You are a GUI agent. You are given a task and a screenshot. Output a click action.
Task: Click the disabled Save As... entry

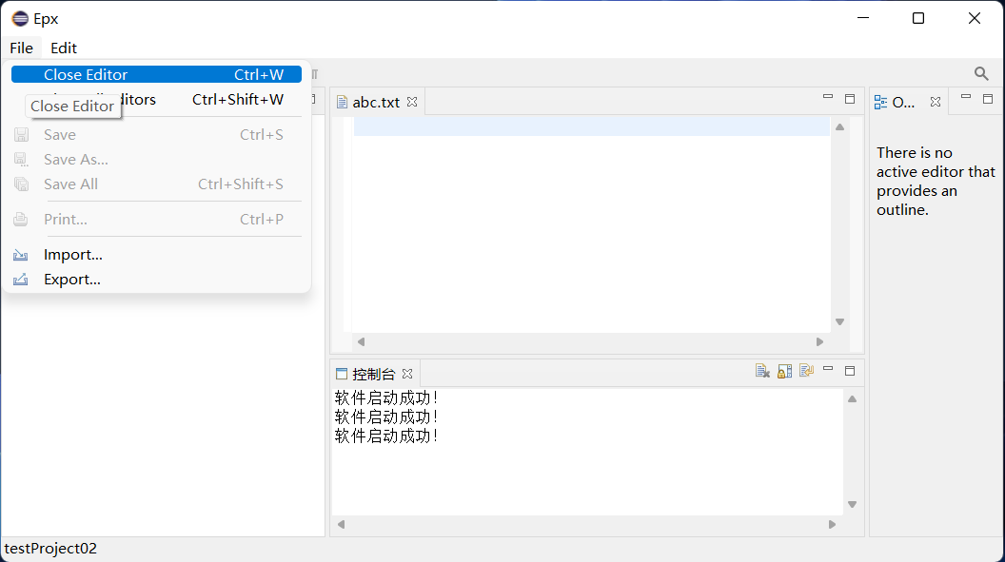pos(156,160)
